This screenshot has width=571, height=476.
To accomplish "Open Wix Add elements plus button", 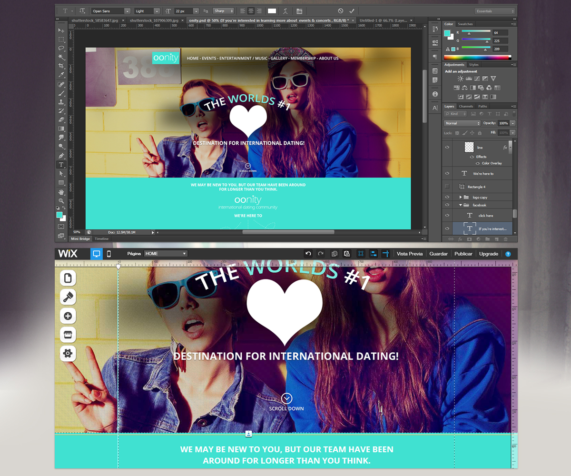I will [x=68, y=316].
